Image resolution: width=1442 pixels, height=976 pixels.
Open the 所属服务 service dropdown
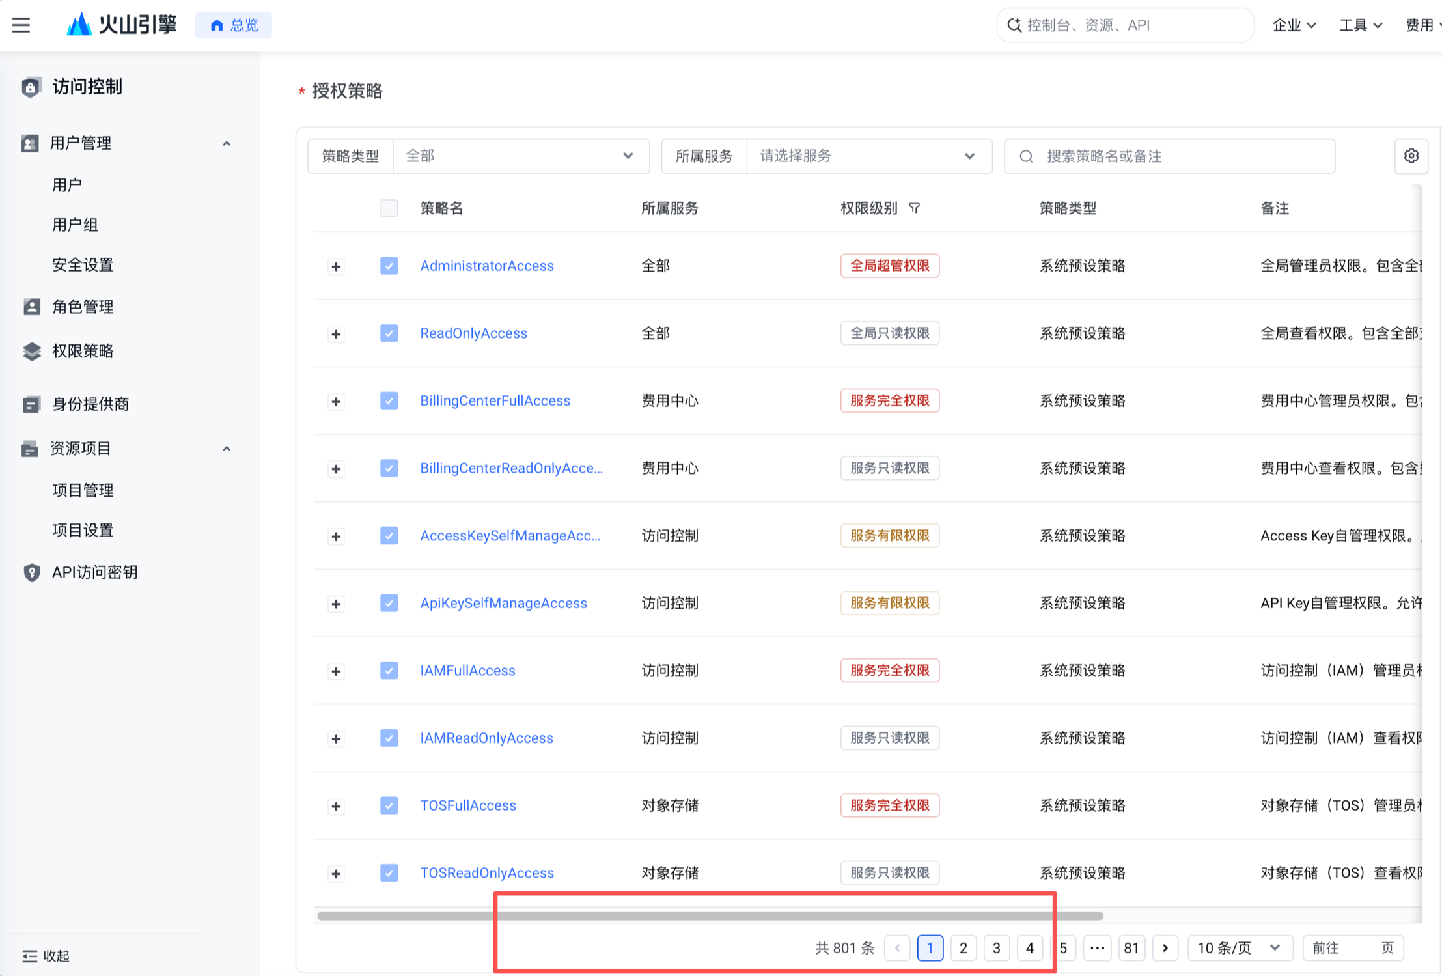point(869,156)
